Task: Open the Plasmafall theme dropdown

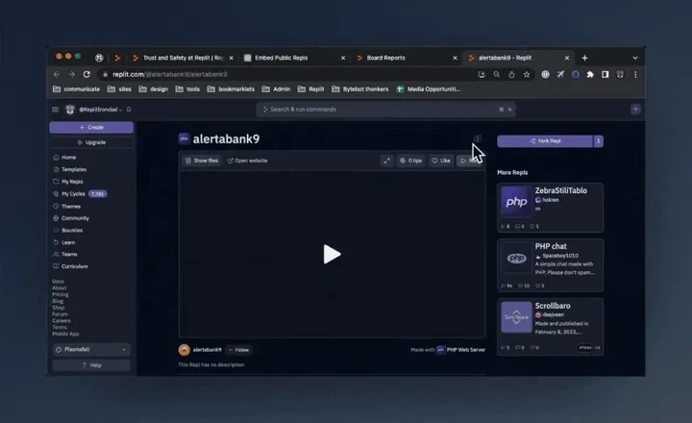Action: [x=91, y=349]
